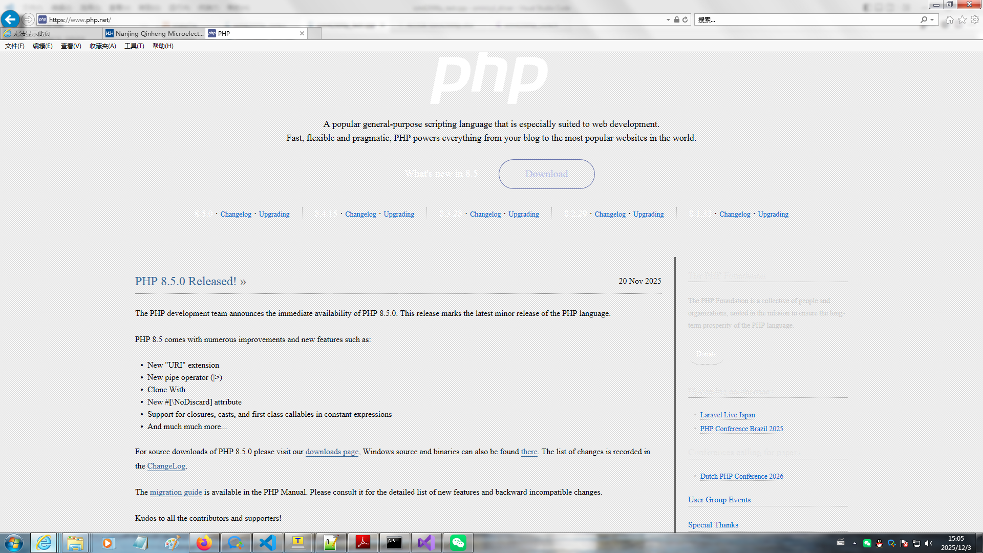Image resolution: width=983 pixels, height=553 pixels.
Task: Click the search magnifier icon
Action: tap(924, 19)
